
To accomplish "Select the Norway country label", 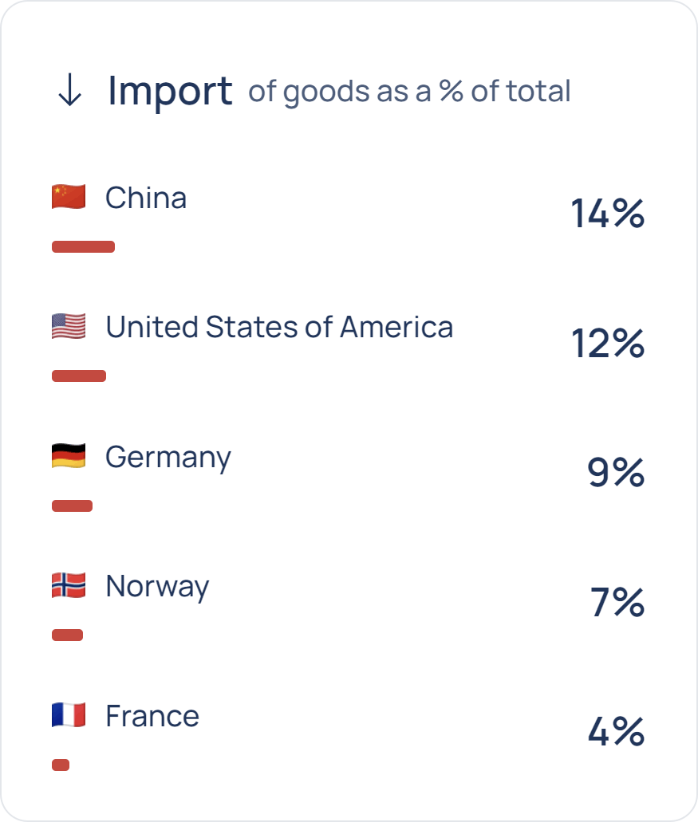I will click(x=157, y=587).
